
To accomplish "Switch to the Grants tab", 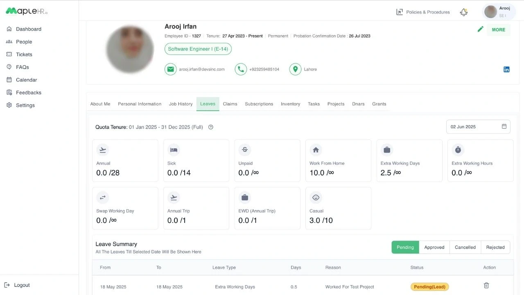I will [379, 104].
